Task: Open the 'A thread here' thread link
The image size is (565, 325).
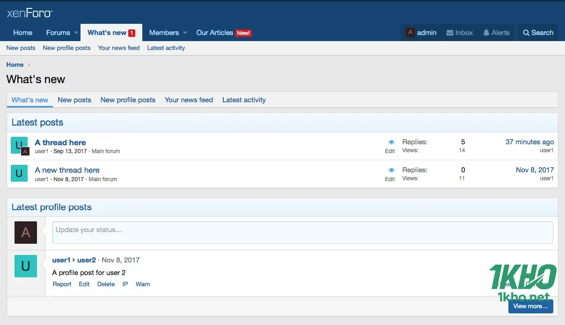Action: (x=60, y=142)
